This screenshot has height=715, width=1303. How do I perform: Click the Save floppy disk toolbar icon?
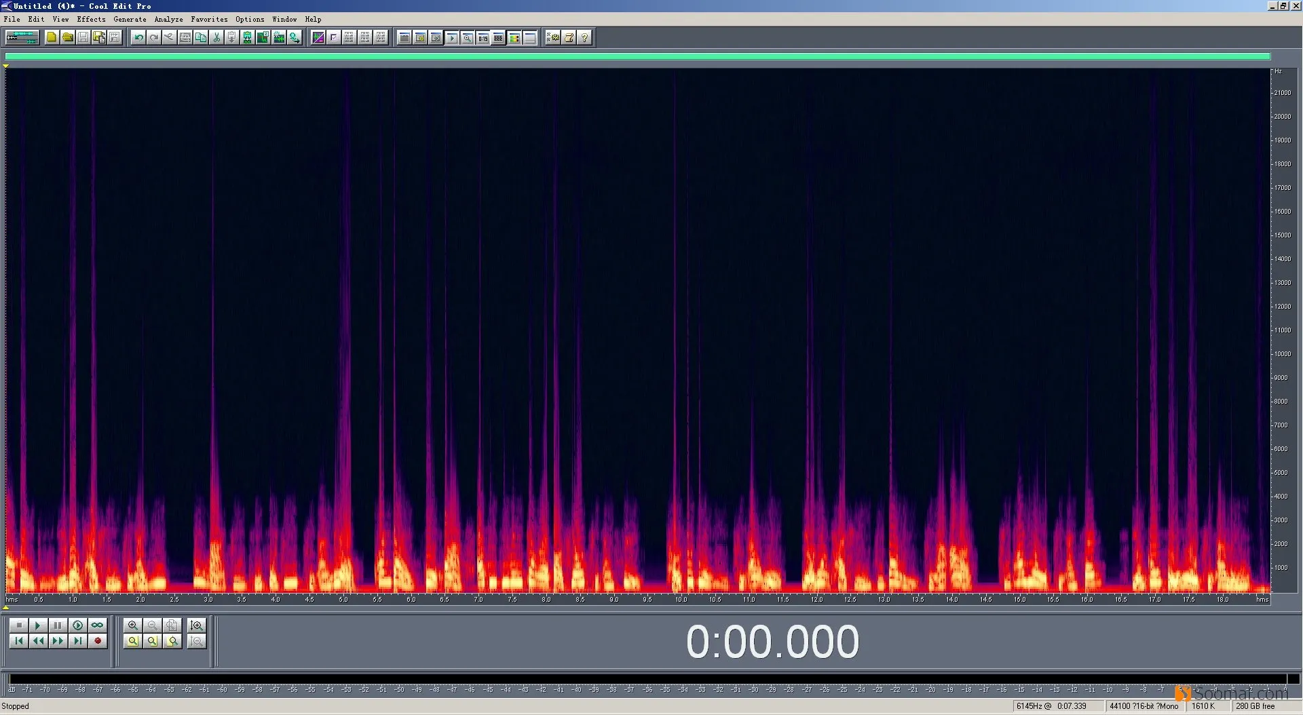83,37
